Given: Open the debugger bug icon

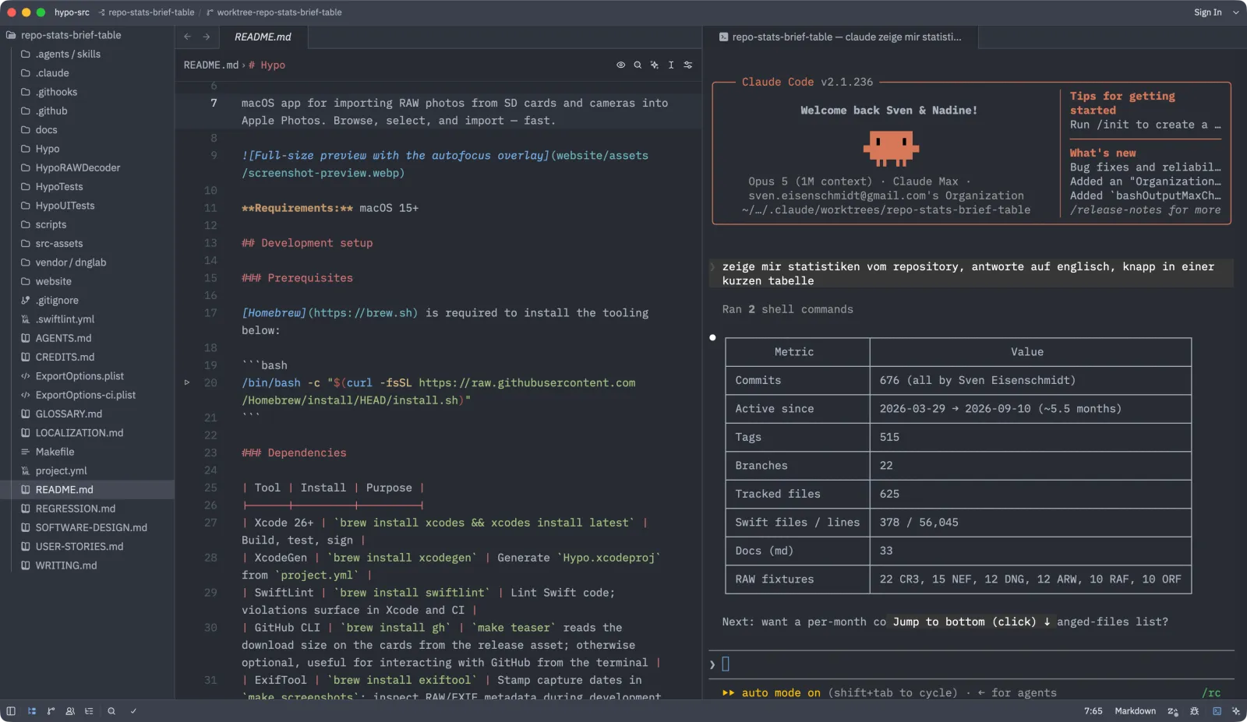Looking at the screenshot, I should point(1194,711).
